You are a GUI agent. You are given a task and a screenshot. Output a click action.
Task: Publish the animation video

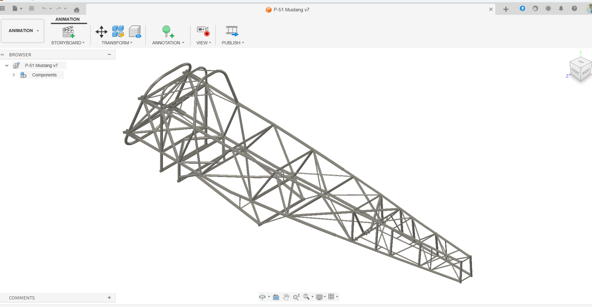[x=232, y=31]
